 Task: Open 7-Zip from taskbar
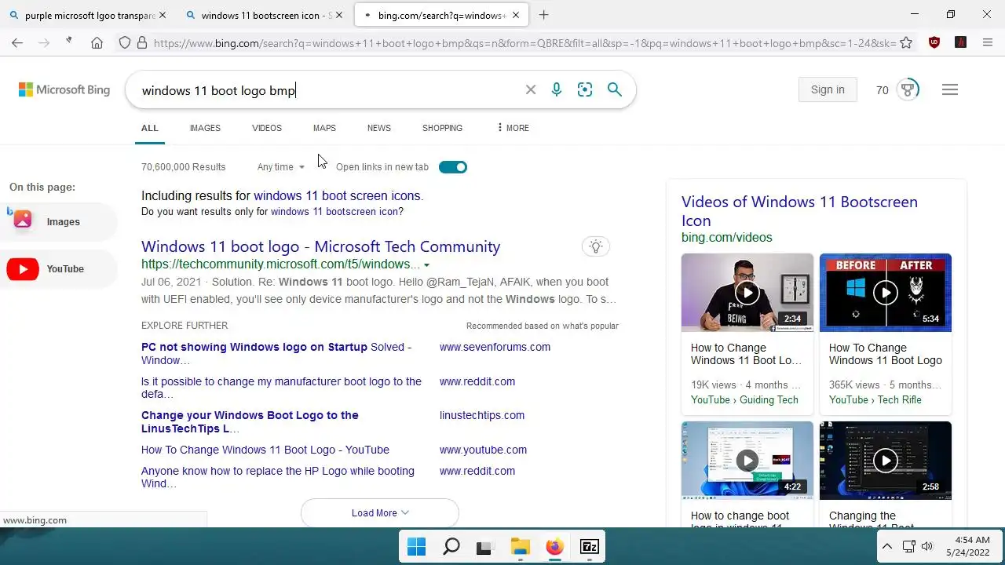(x=590, y=546)
